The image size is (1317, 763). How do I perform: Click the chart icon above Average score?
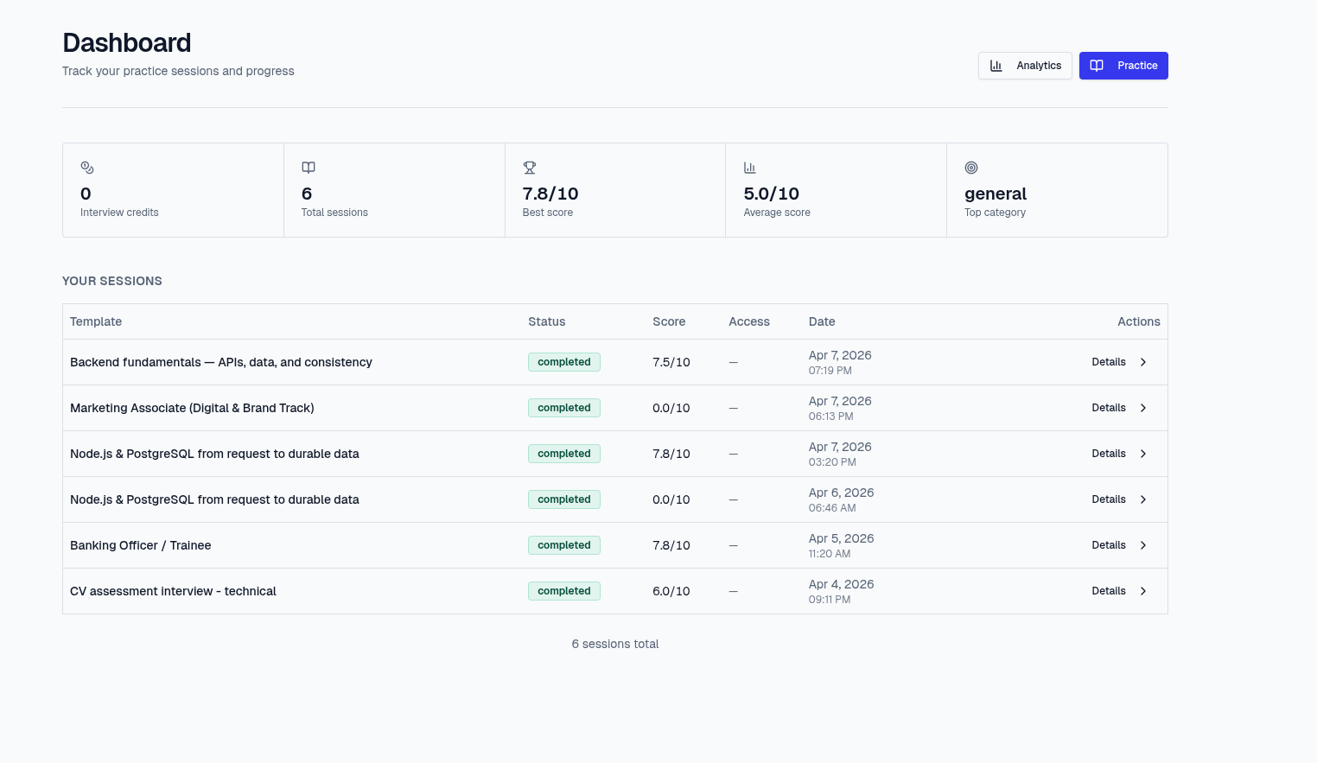coord(750,168)
